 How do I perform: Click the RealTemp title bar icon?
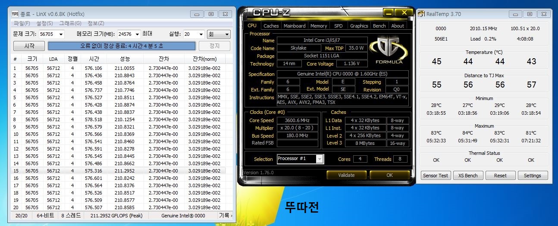click(x=421, y=14)
